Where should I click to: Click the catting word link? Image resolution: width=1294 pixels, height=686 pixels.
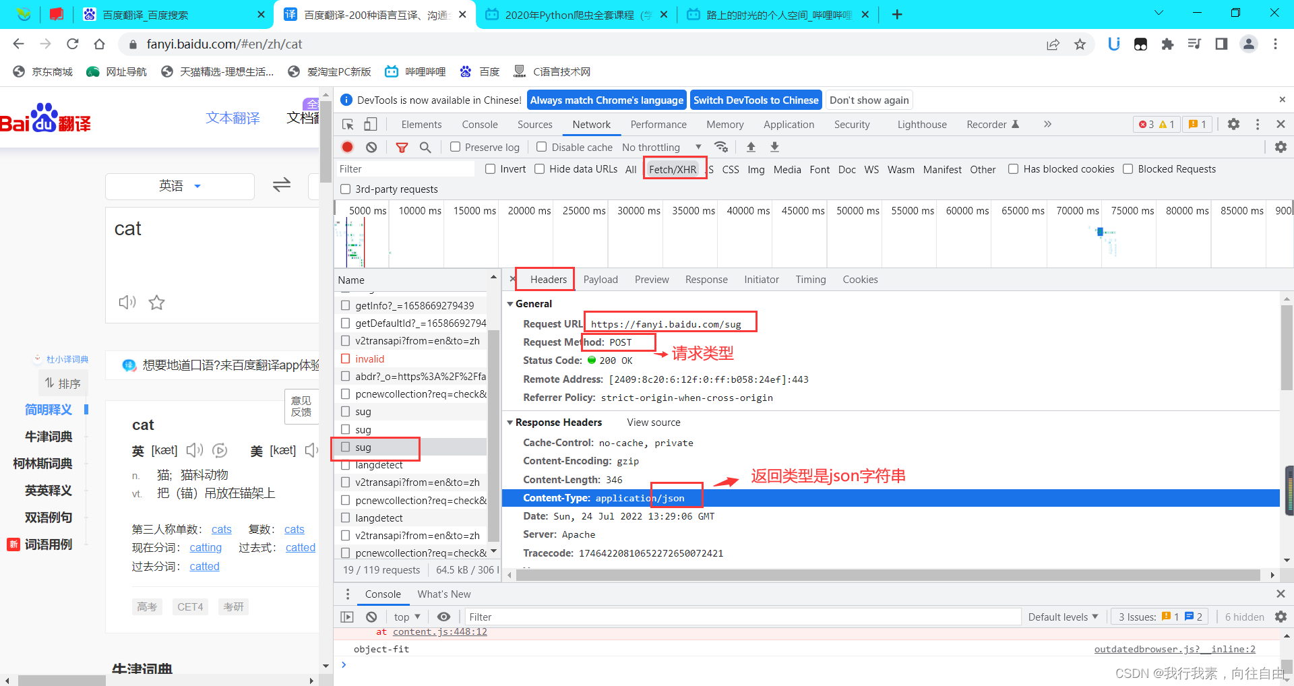click(206, 548)
